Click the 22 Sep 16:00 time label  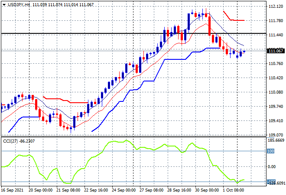click(x=96, y=190)
